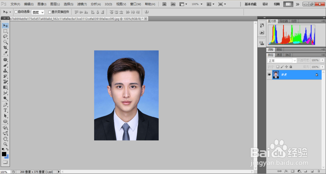Image resolution: width=326 pixels, height=174 pixels.
Task: Select the Eyedropper tool
Action: coord(5,53)
